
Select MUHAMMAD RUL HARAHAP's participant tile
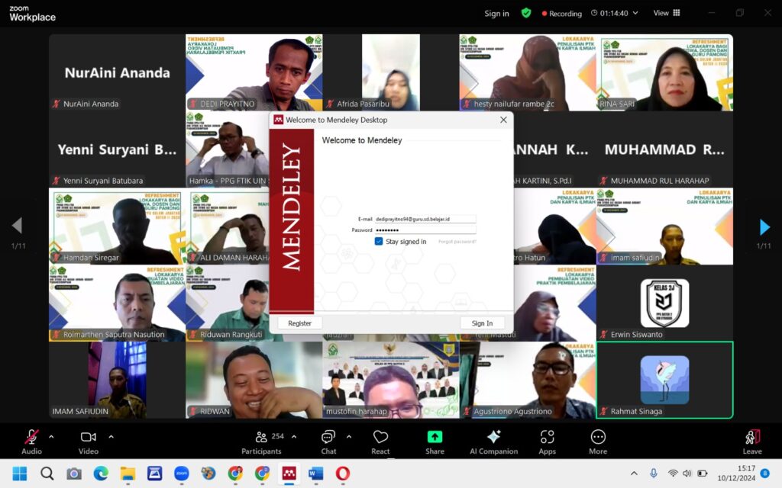[x=665, y=149]
